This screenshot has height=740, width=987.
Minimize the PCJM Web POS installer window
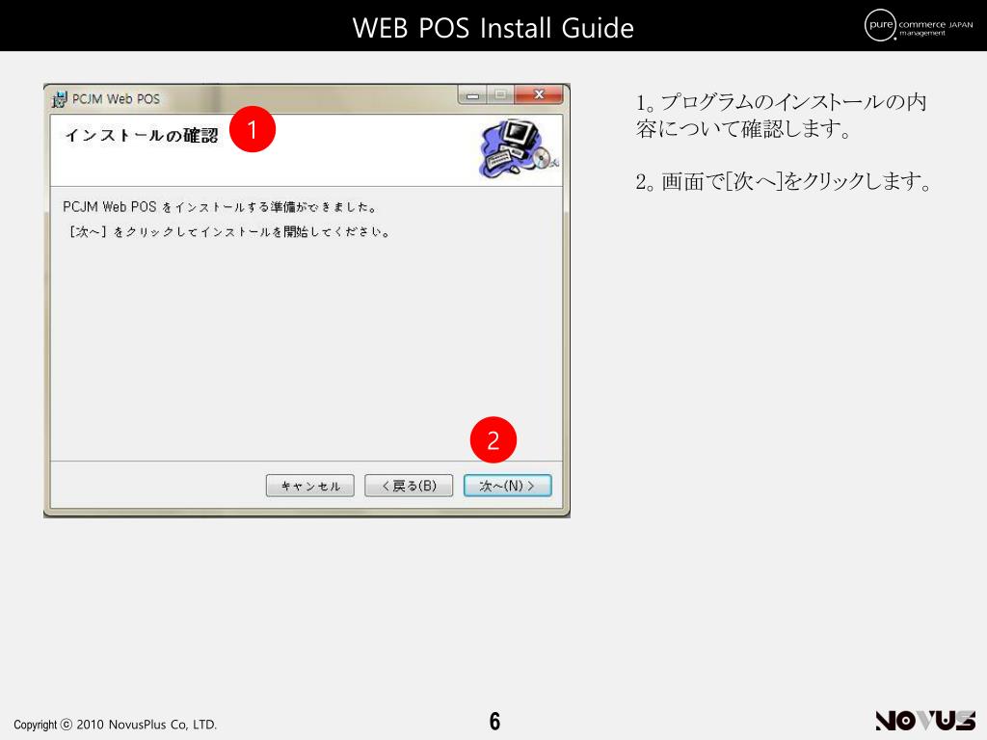[472, 95]
